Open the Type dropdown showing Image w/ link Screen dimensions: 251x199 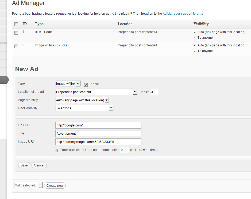point(68,84)
